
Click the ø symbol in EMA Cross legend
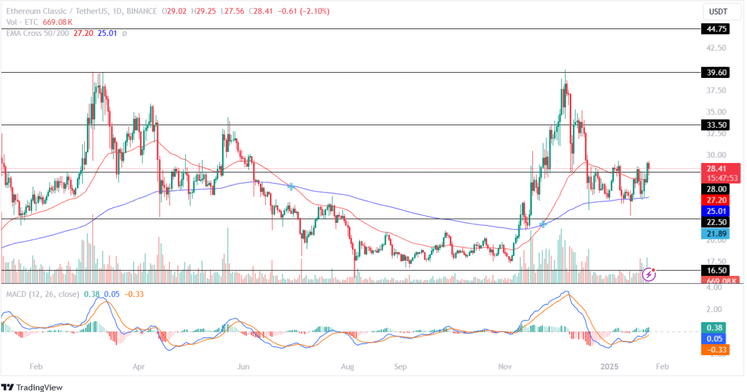pos(124,33)
